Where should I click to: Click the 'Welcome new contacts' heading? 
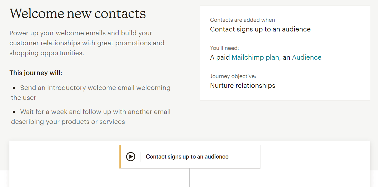point(78,13)
